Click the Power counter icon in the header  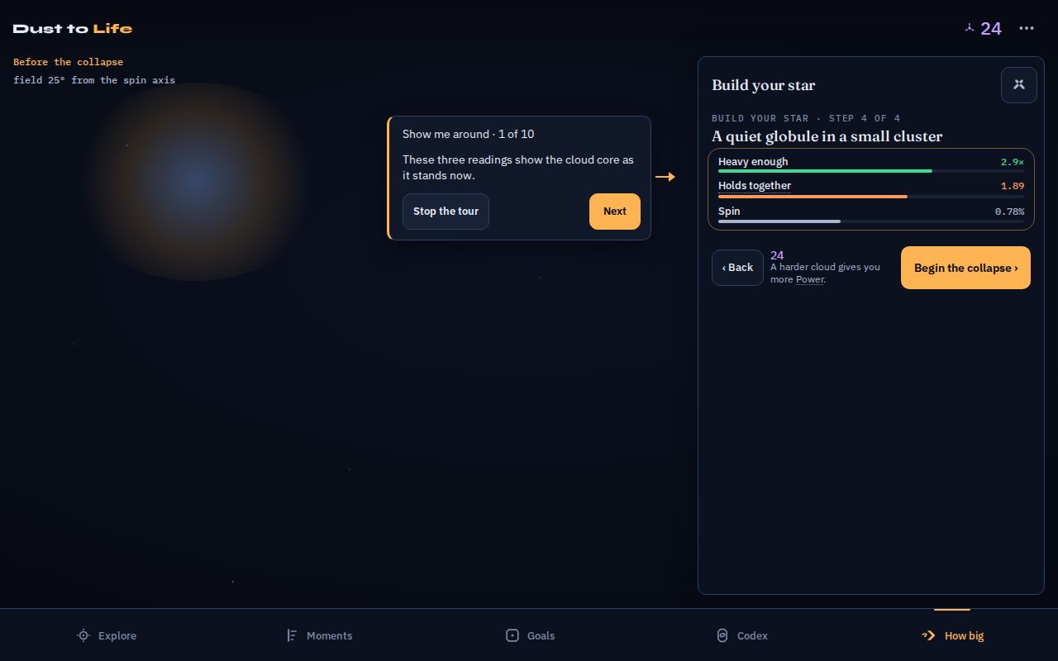[970, 28]
